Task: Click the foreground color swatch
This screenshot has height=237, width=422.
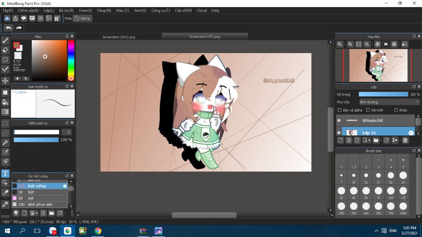Action: [16, 45]
